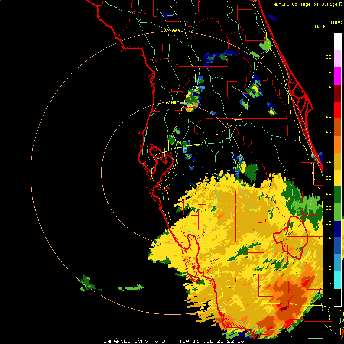The height and width of the screenshot is (344, 344).
Task: Click the legend label 46
Action: (328, 118)
